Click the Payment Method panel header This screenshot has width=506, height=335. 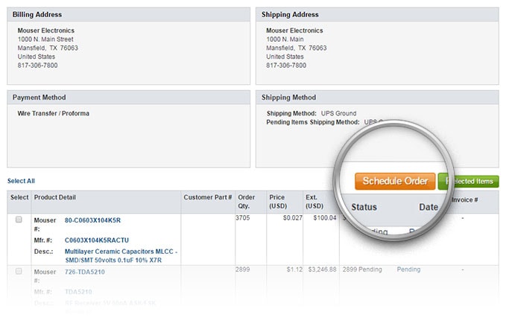(39, 98)
